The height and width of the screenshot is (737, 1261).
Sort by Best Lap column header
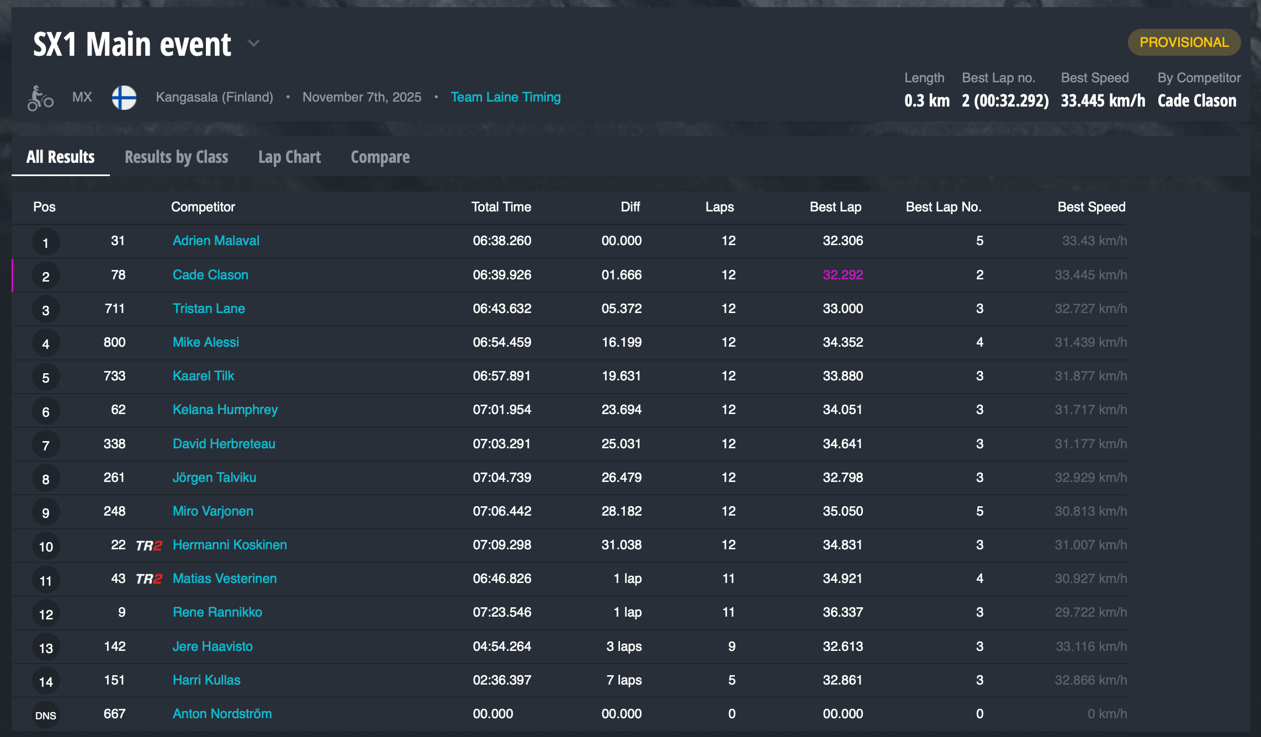835,207
